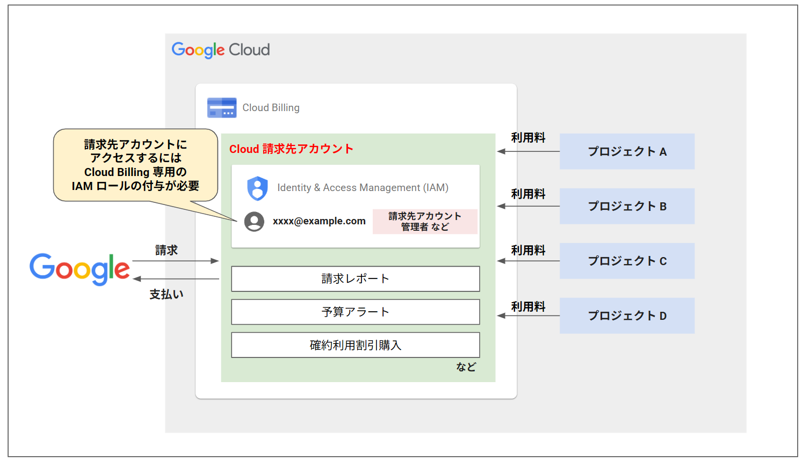Click the プロジェクト C box
Screen dimensions: 803x461
click(x=627, y=261)
